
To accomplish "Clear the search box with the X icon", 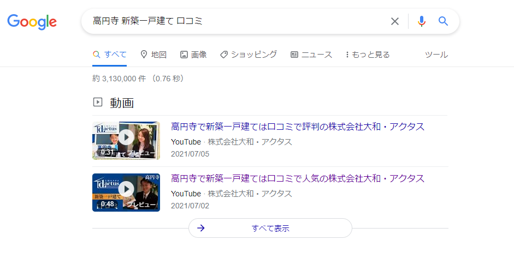I will 395,21.
